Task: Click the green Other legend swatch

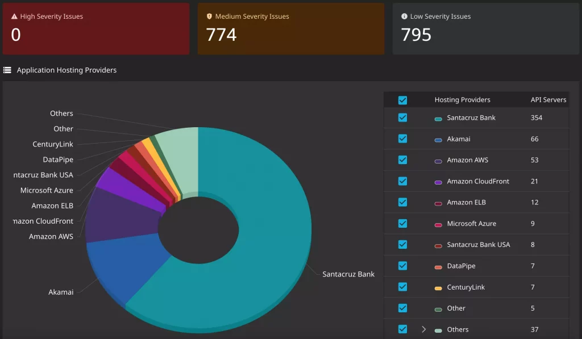Action: pyautogui.click(x=438, y=309)
